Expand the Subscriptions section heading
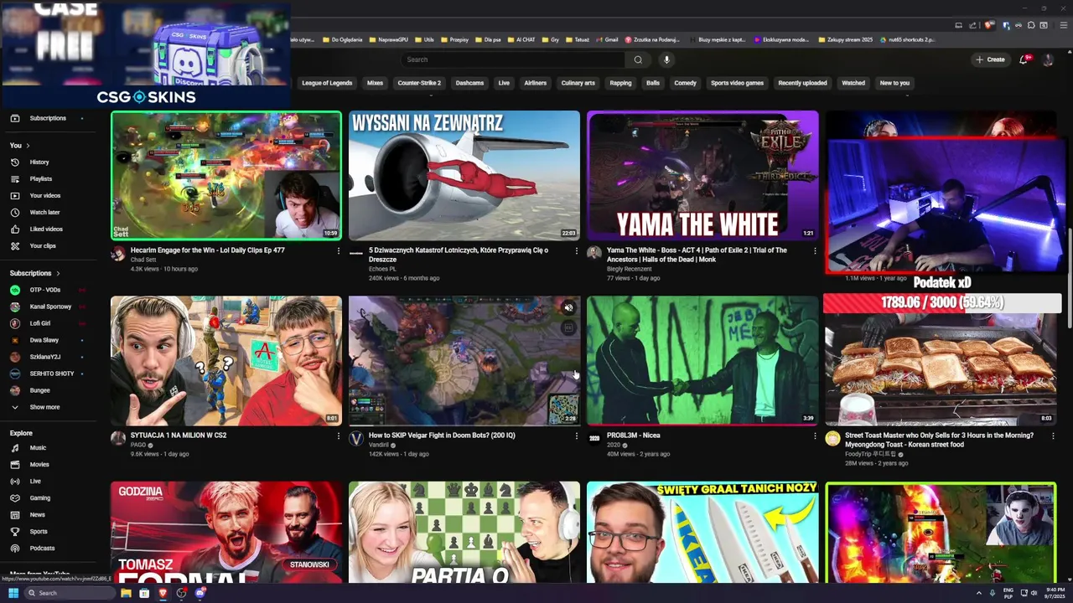Image resolution: width=1073 pixels, height=603 pixels. click(34, 273)
